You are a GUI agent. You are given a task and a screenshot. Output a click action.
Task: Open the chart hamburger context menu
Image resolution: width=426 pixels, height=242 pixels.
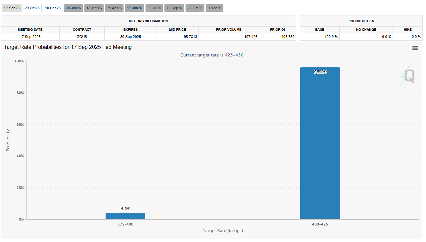click(x=415, y=48)
